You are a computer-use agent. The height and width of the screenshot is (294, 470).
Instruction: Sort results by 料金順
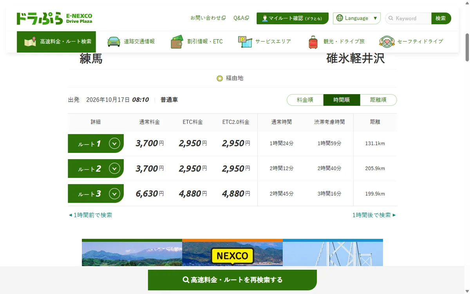(305, 100)
